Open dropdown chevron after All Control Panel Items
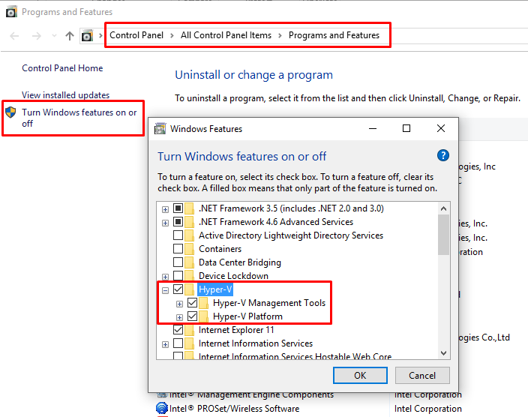528x417 pixels. pos(280,36)
